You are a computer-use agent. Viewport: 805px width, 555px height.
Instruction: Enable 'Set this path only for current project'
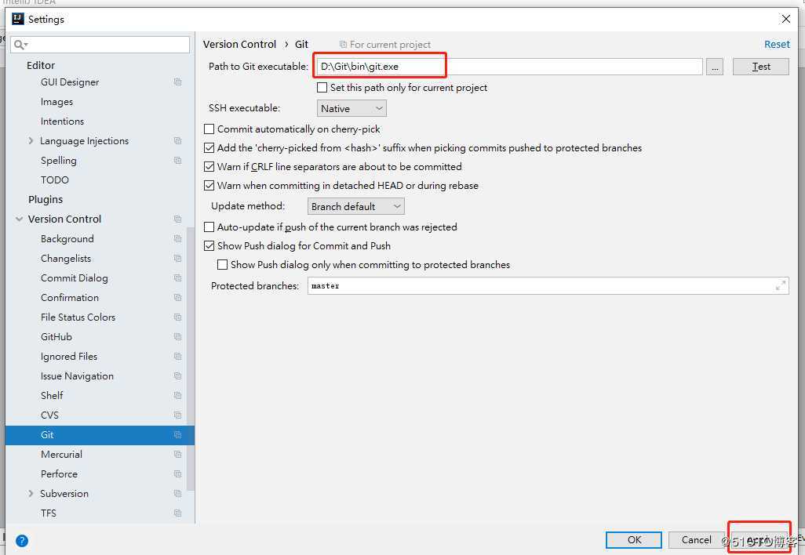(x=322, y=88)
